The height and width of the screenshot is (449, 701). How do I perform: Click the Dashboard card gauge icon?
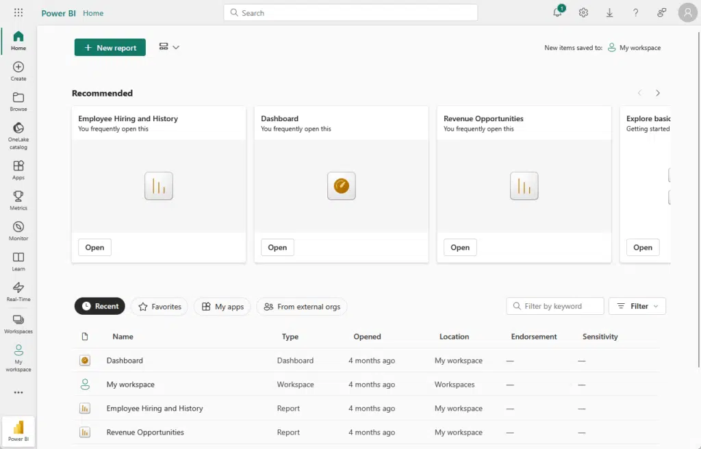(342, 185)
